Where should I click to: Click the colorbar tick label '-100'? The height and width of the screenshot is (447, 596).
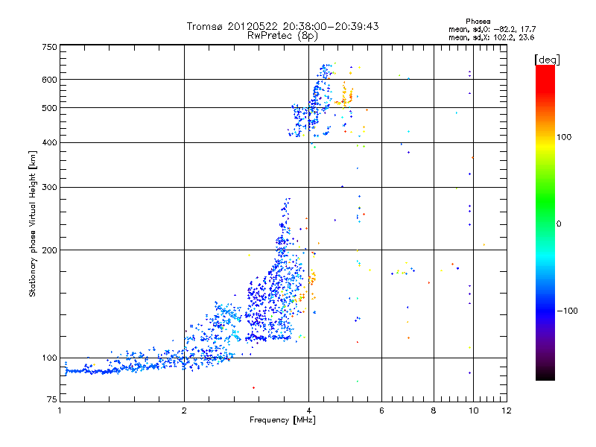pos(568,311)
